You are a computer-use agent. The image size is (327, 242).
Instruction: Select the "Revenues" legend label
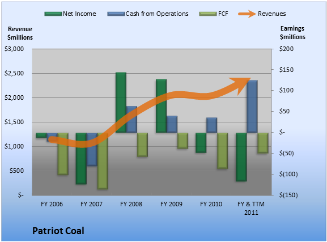point(271,14)
